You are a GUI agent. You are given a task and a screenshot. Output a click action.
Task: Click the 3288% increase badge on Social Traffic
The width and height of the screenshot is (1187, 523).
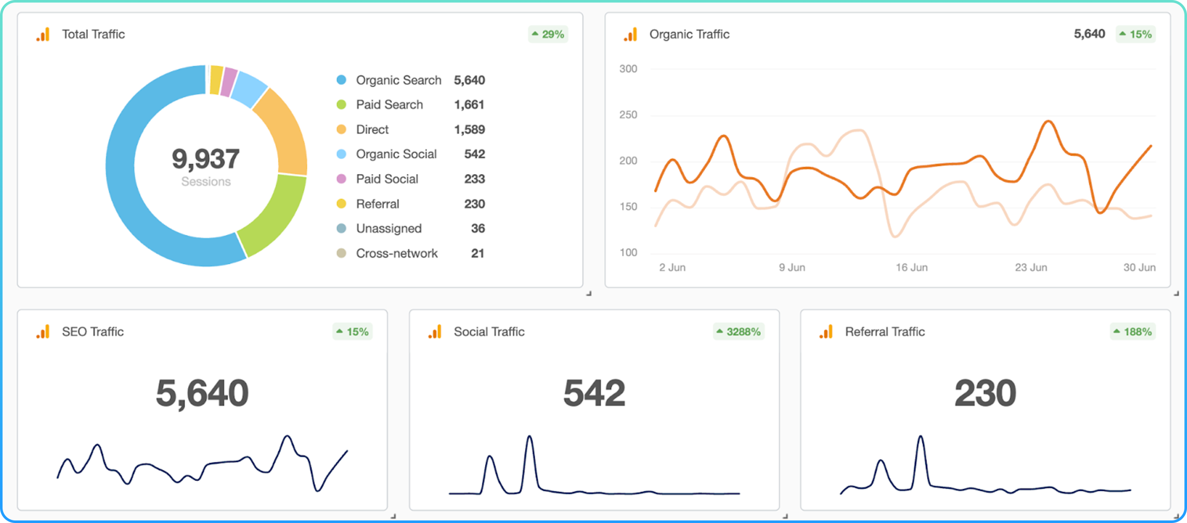(738, 332)
